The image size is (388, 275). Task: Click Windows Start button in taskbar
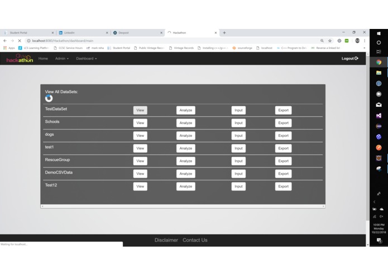point(379,33)
